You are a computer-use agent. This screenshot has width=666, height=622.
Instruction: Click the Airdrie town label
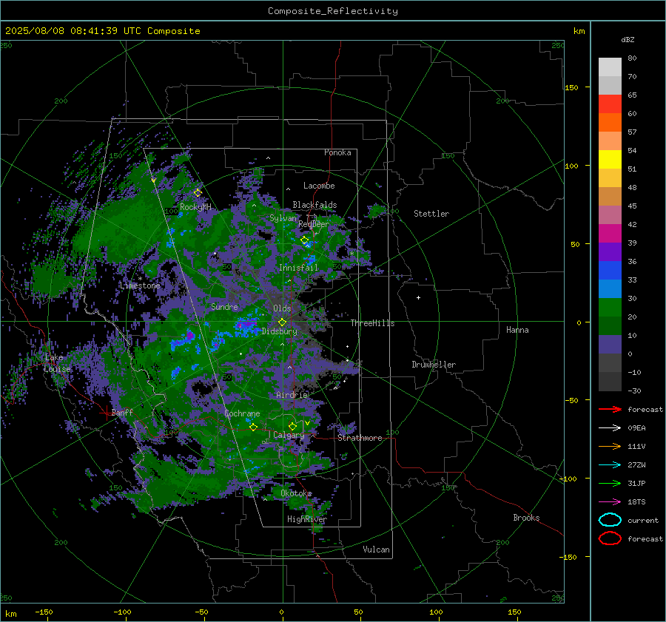click(x=292, y=395)
